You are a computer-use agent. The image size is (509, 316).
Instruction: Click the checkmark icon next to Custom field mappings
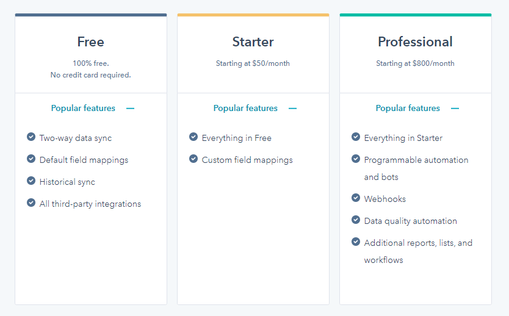[193, 159]
